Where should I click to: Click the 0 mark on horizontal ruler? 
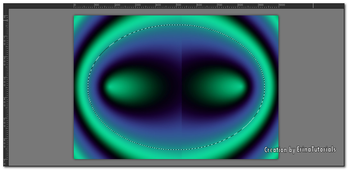tap(74, 5)
